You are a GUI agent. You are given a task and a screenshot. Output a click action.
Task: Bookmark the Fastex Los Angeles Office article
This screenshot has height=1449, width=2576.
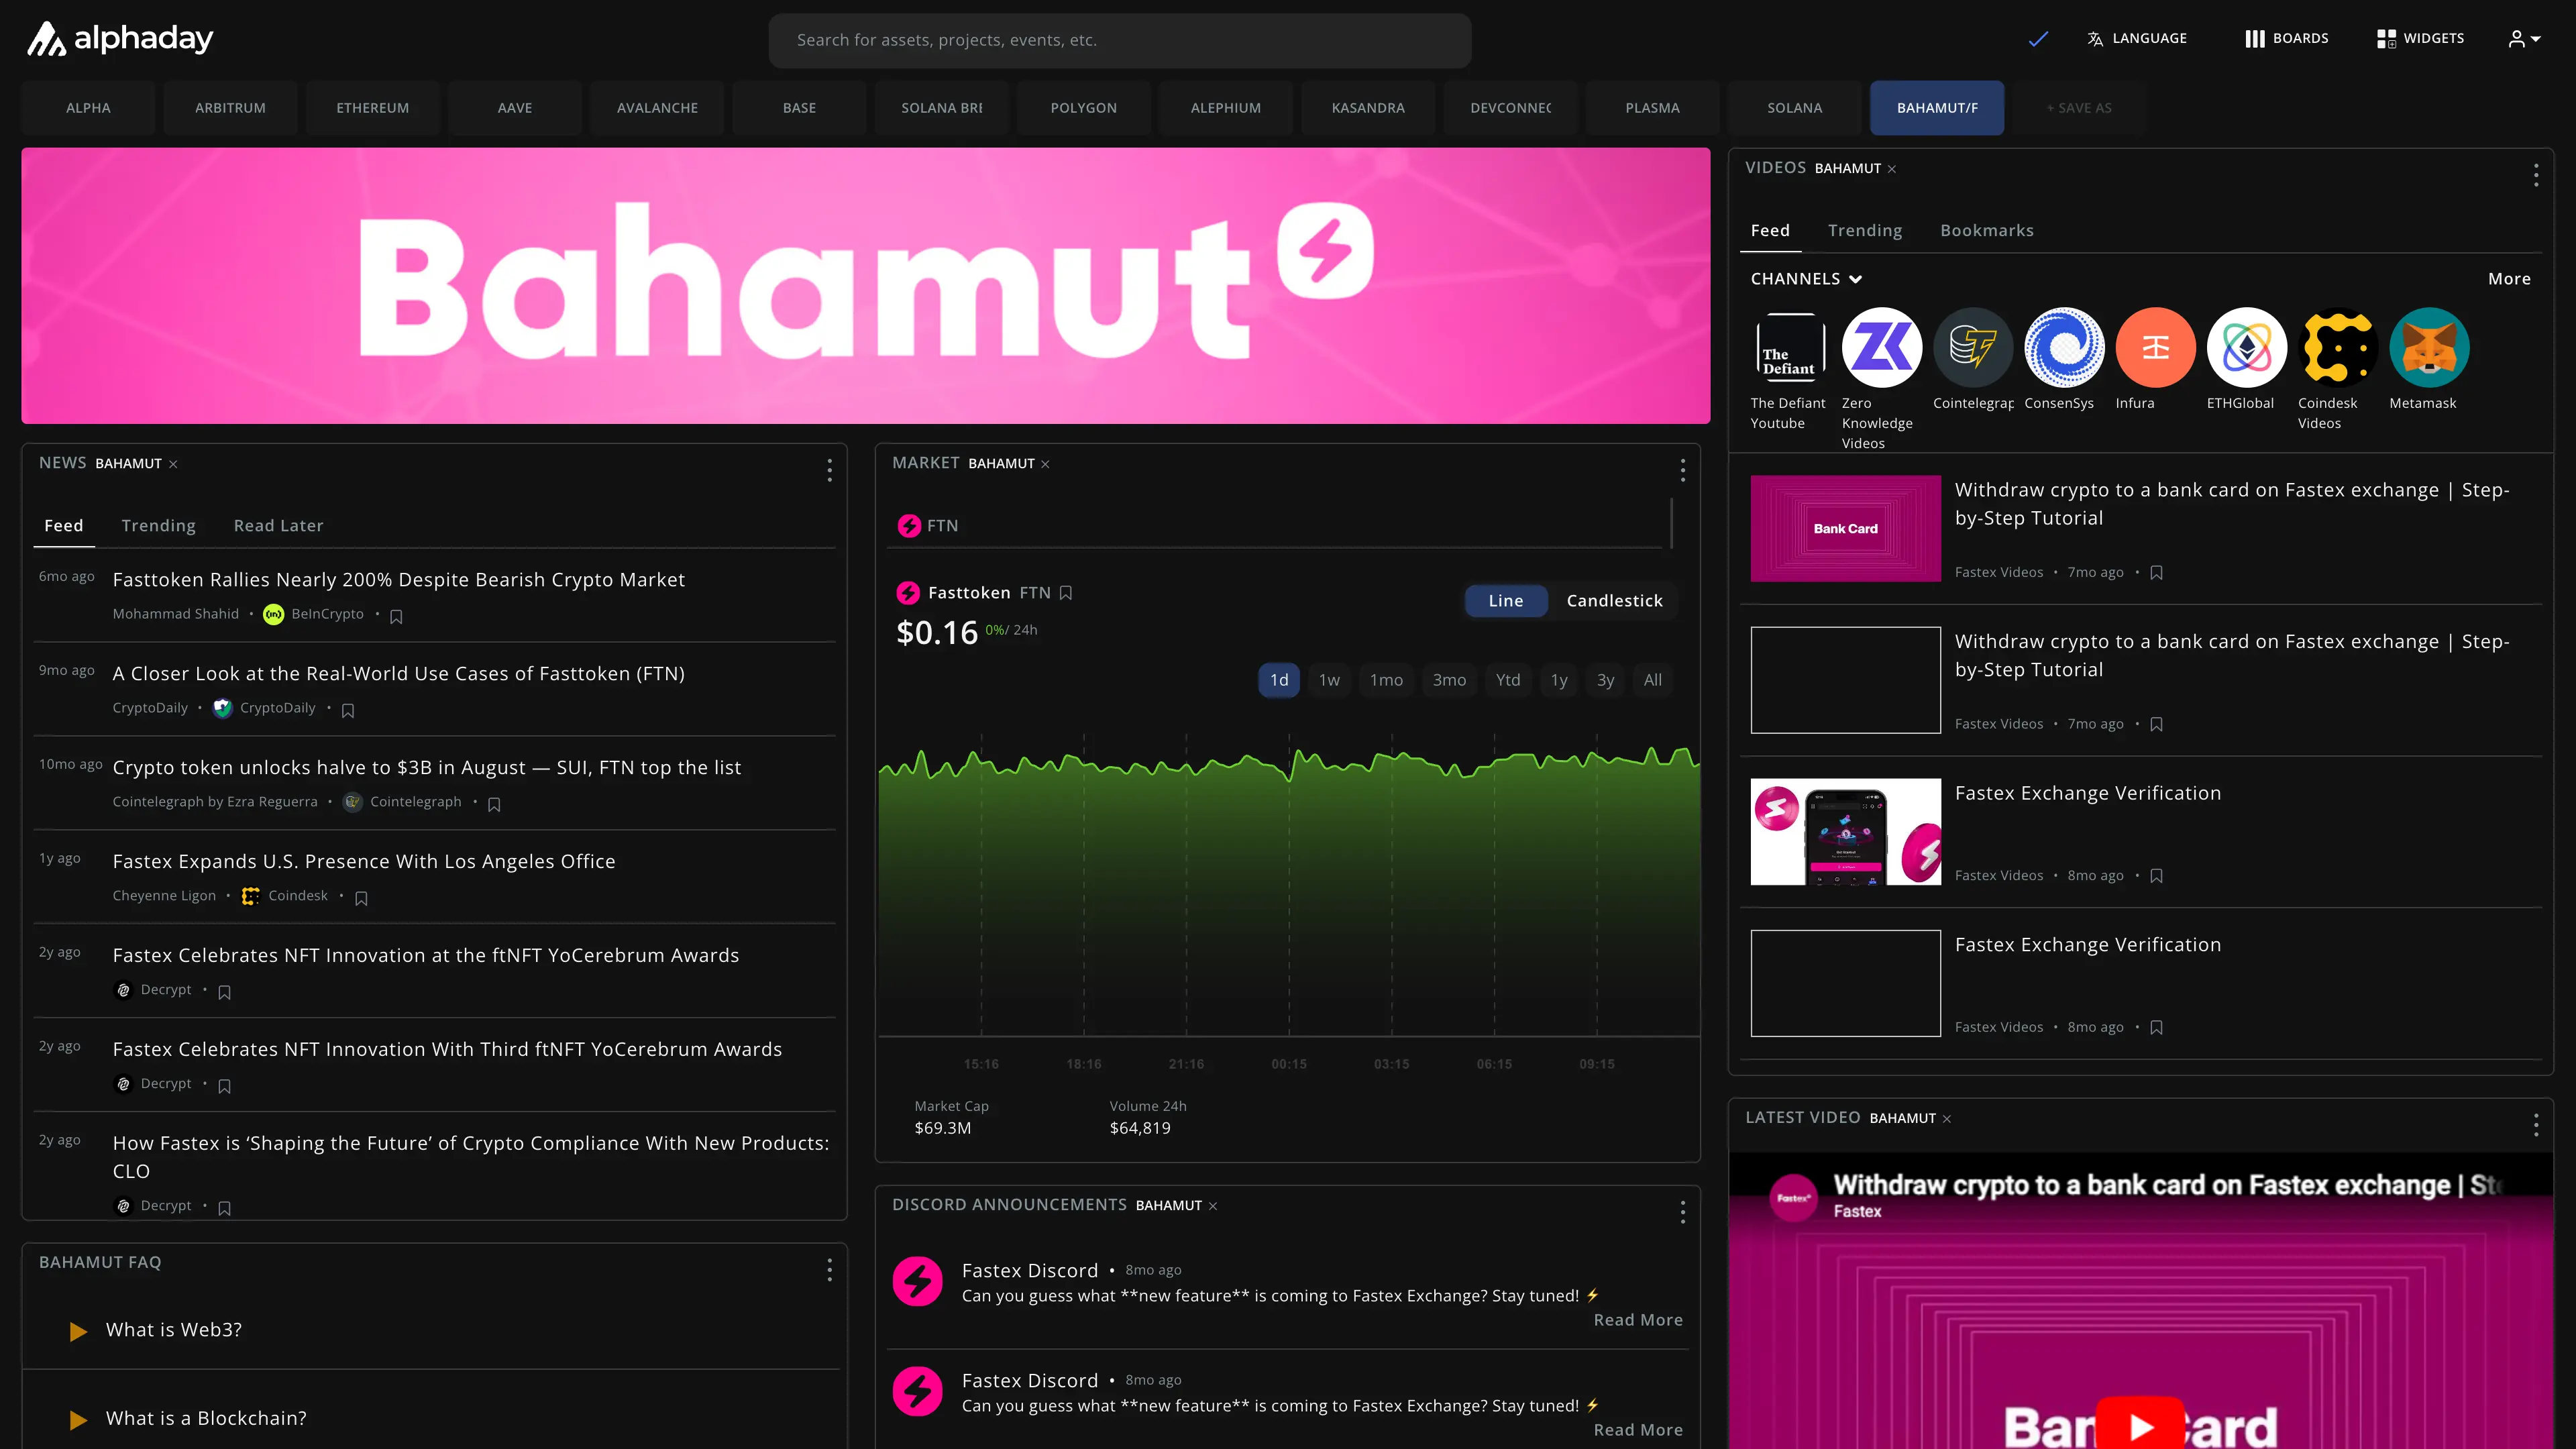[362, 899]
